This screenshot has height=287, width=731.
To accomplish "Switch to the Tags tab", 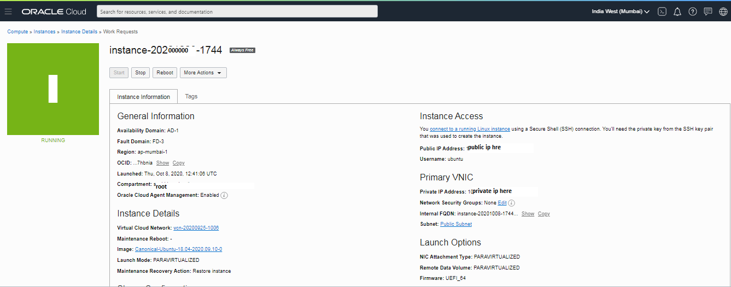I will point(191,96).
